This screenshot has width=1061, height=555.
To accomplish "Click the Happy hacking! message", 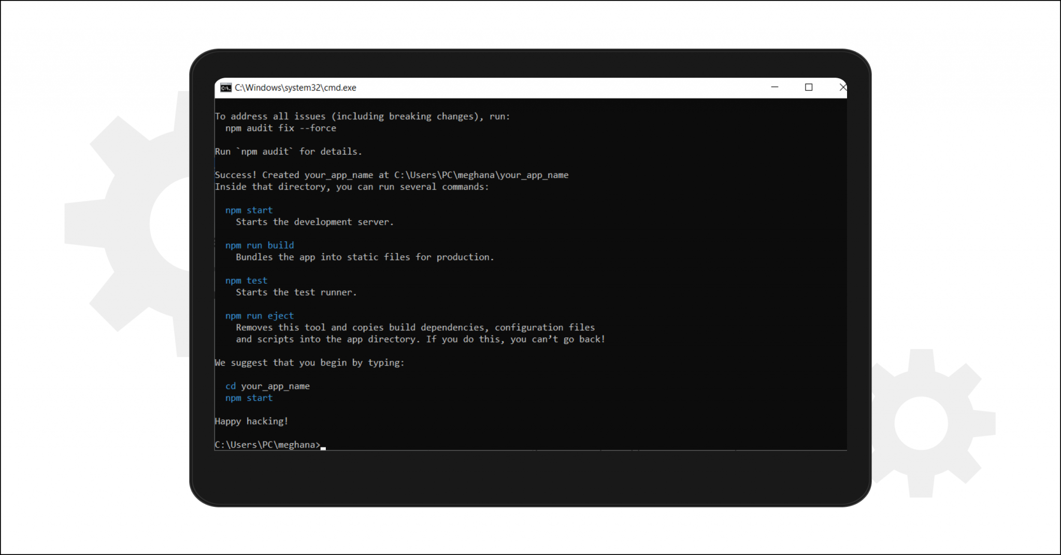I will coord(251,421).
